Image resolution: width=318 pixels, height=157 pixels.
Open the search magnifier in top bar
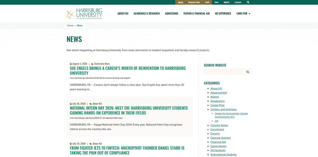[248, 2]
